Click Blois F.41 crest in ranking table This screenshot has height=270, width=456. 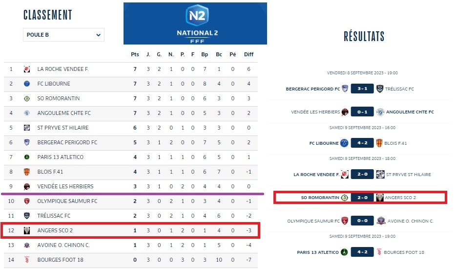tap(27, 172)
